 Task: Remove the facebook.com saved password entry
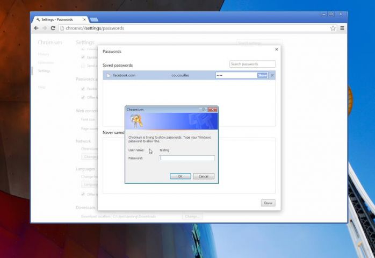coord(272,75)
